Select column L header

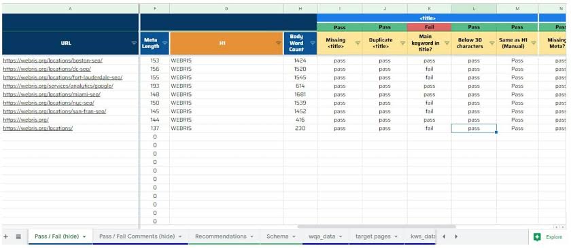(x=474, y=8)
